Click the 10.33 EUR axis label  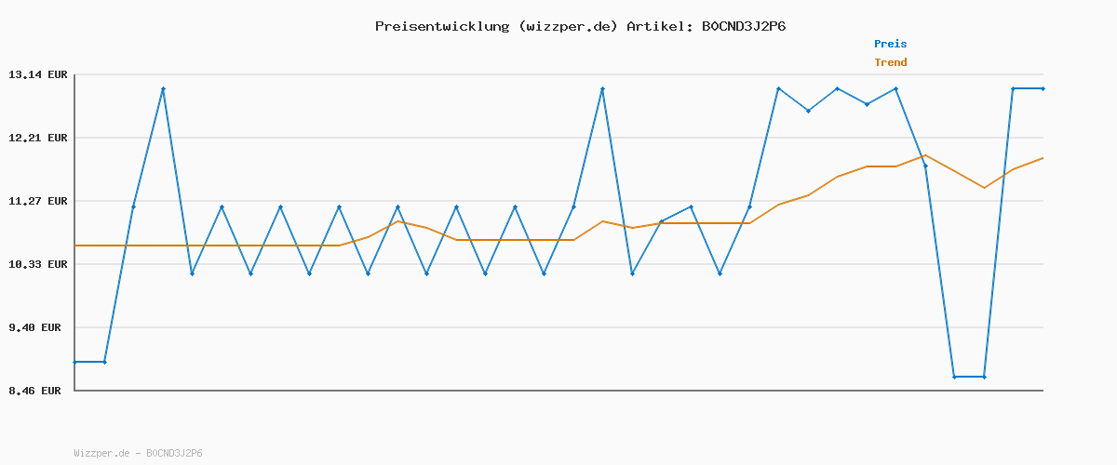click(38, 264)
